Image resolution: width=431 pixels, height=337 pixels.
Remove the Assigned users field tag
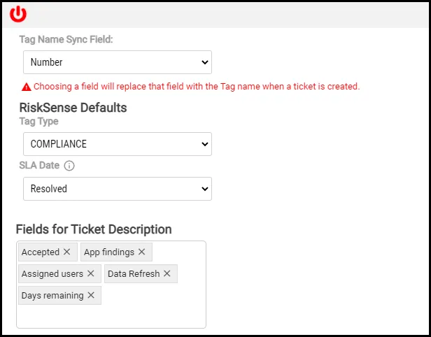[91, 273]
